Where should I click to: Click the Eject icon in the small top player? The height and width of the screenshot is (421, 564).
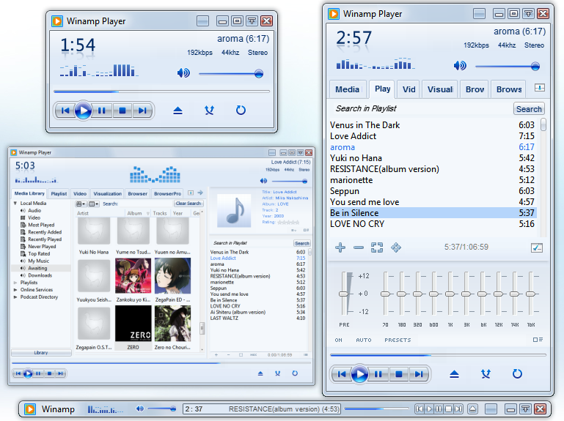coord(177,111)
